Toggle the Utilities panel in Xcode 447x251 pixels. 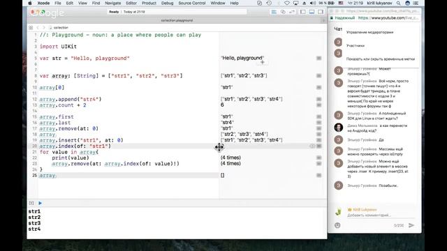[x=321, y=12]
